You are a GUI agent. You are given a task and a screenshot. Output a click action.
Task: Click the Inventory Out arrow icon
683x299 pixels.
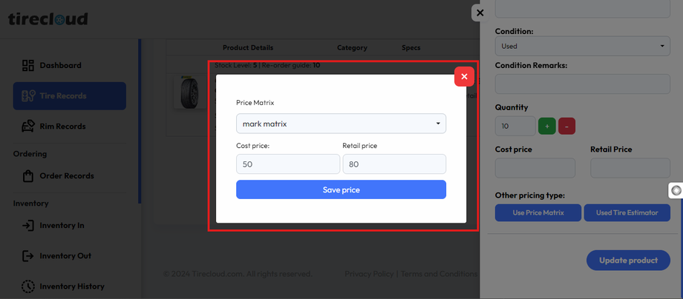pyautogui.click(x=28, y=256)
